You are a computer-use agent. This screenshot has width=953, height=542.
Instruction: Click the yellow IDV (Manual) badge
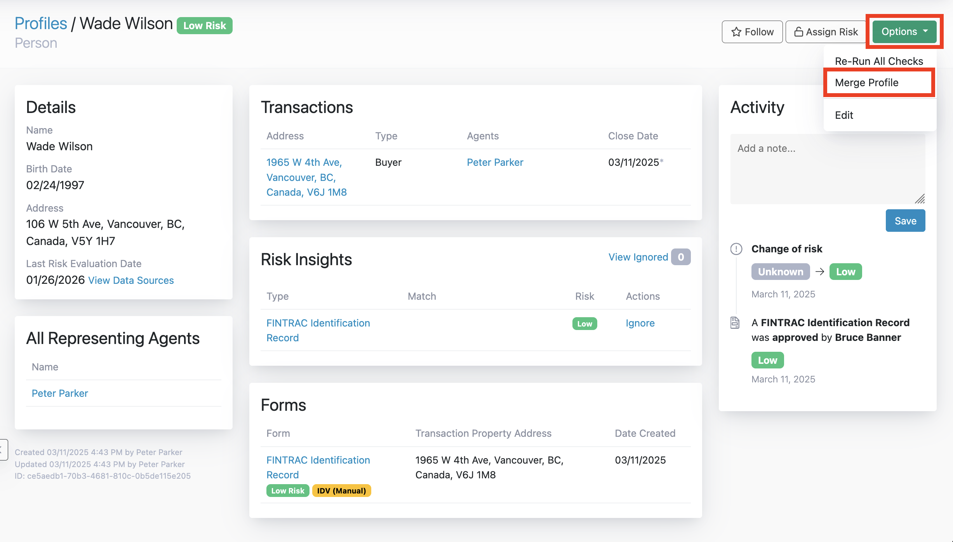click(341, 491)
